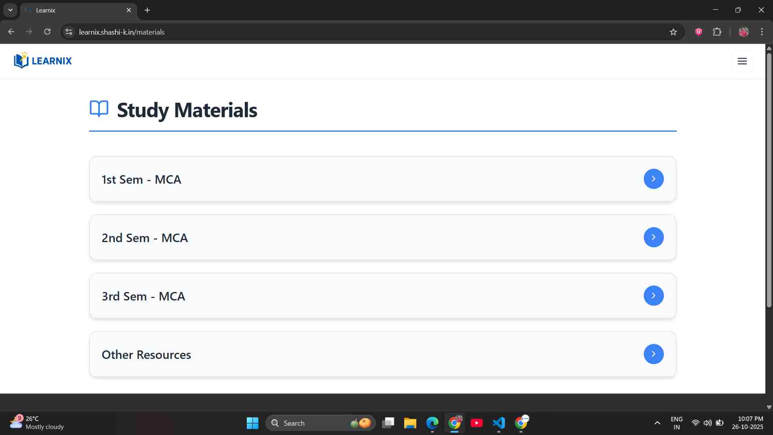This screenshot has width=773, height=435.
Task: Show hidden system tray icons
Action: (x=657, y=423)
